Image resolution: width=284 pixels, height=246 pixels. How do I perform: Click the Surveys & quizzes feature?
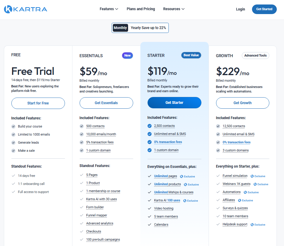pyautogui.click(x=235, y=208)
